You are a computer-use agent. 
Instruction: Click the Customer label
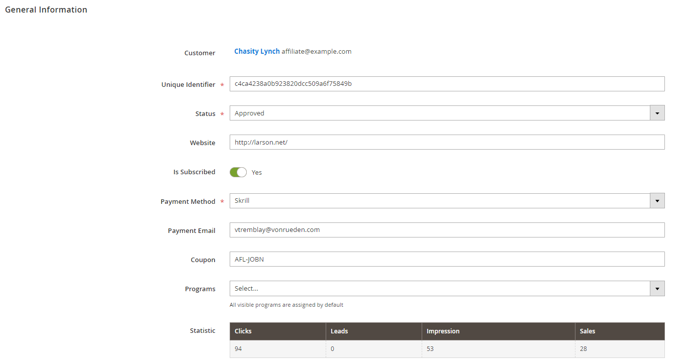pos(200,53)
